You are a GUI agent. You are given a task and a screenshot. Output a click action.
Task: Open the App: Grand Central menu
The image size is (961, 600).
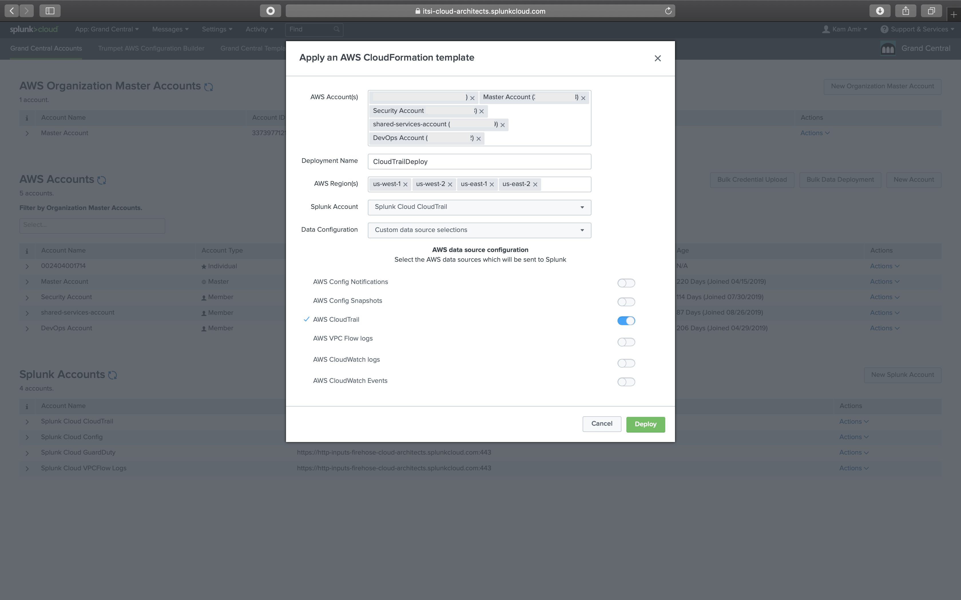(107, 29)
